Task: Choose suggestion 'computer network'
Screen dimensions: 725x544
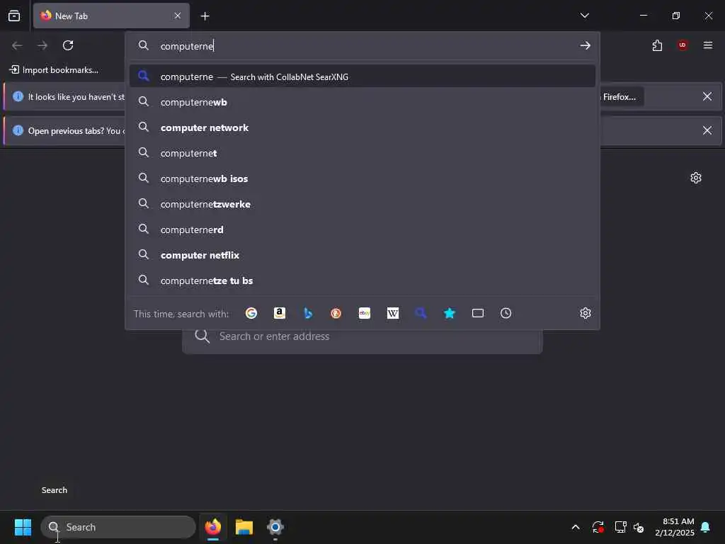Action: [x=362, y=127]
